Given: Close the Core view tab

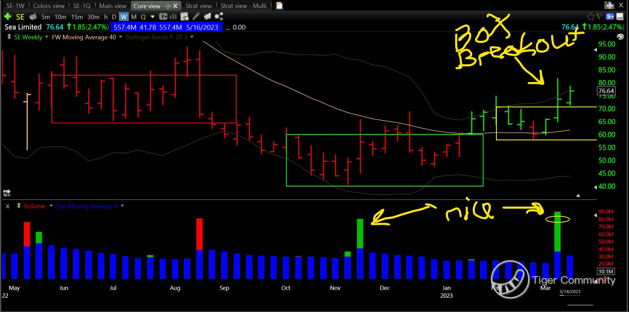Looking at the screenshot, I should point(175,6).
